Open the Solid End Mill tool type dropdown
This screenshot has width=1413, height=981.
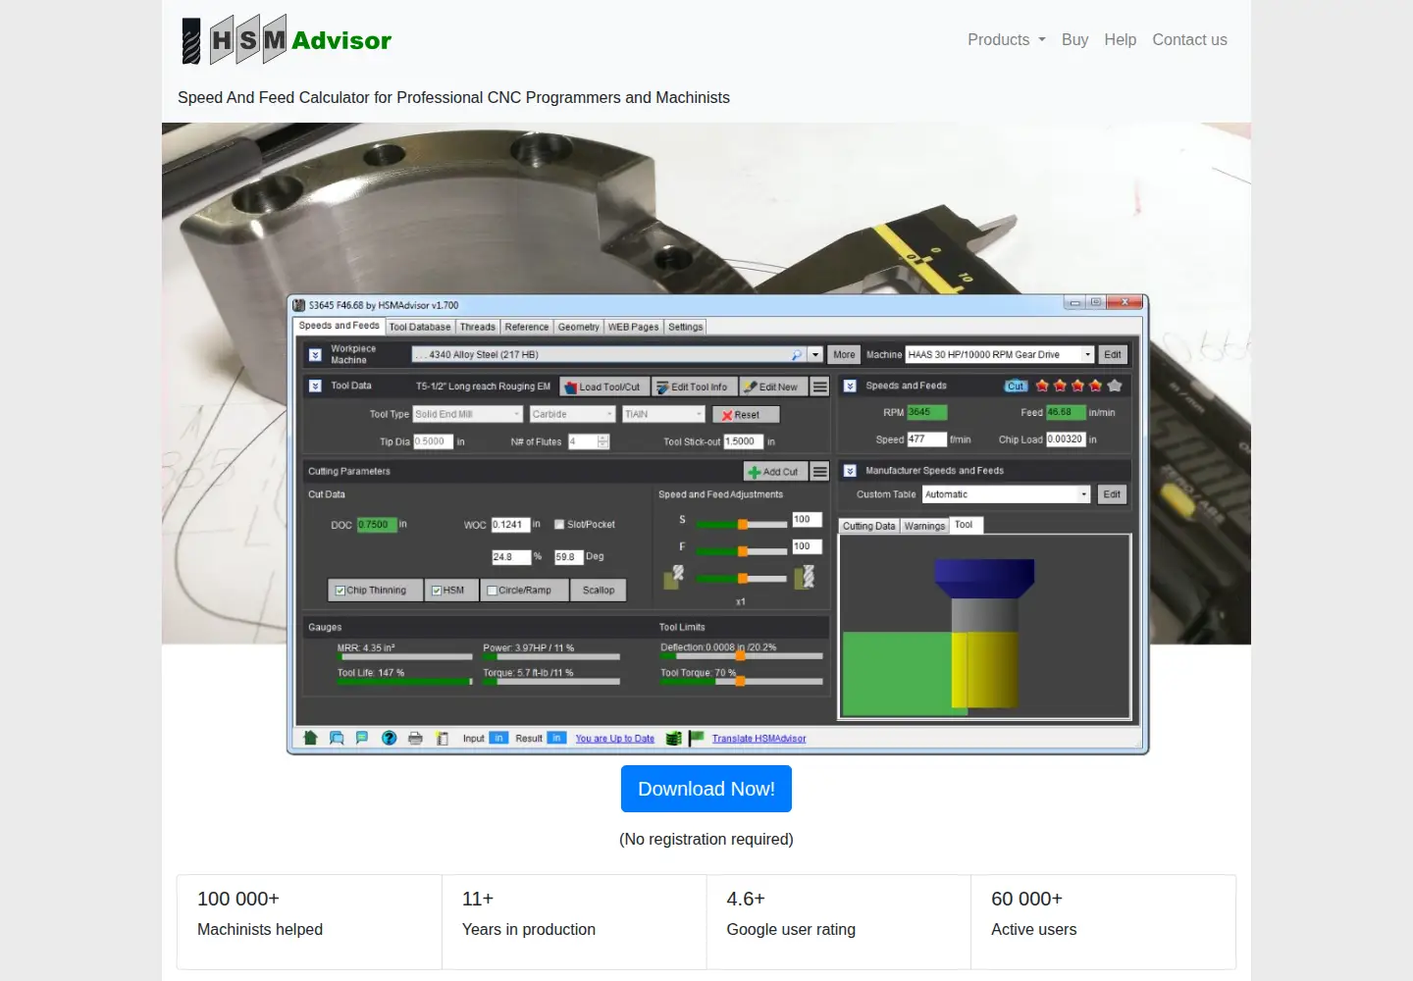click(x=468, y=414)
